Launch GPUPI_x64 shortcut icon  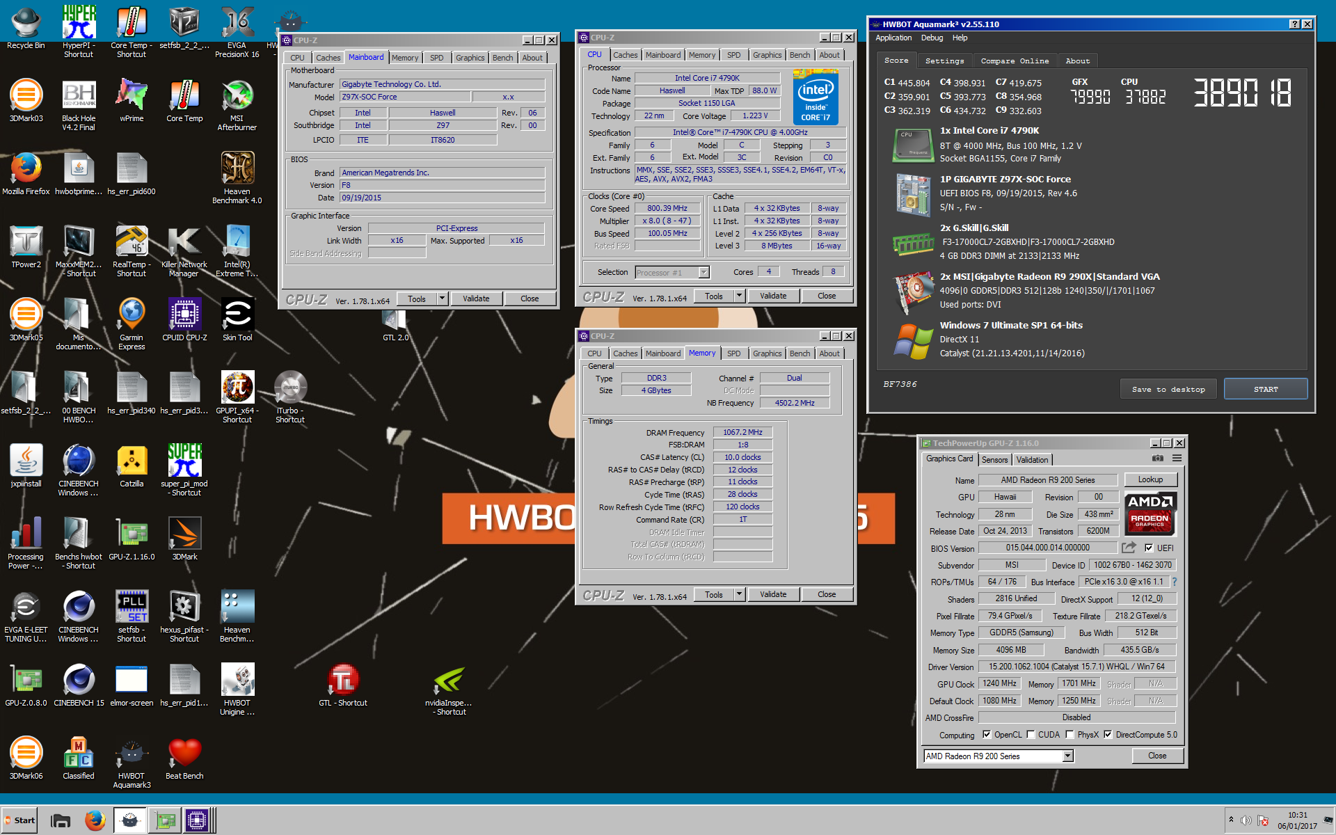pos(237,397)
